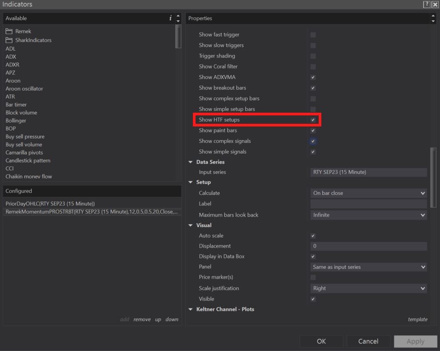Select PriorDayOHLC configured indicator
440x351 pixels.
point(92,204)
